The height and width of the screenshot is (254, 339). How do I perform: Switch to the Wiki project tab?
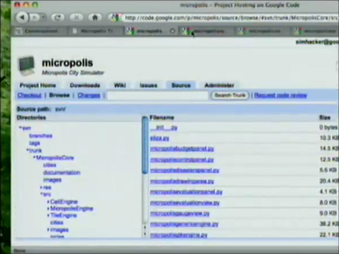click(x=120, y=85)
